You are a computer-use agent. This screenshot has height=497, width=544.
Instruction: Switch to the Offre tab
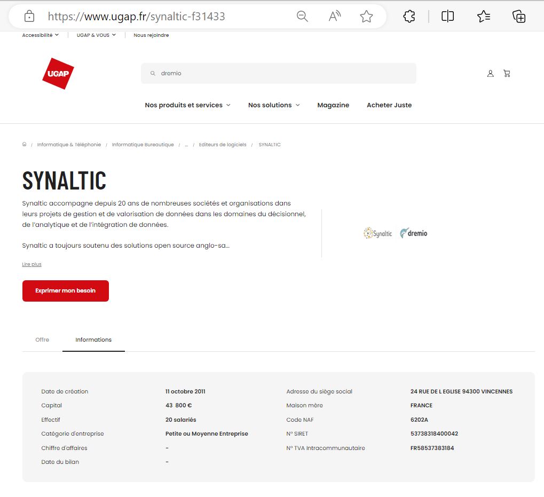(x=42, y=340)
